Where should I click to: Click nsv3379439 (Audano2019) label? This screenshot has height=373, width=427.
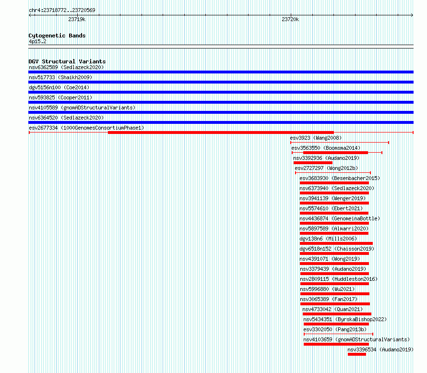tap(333, 269)
